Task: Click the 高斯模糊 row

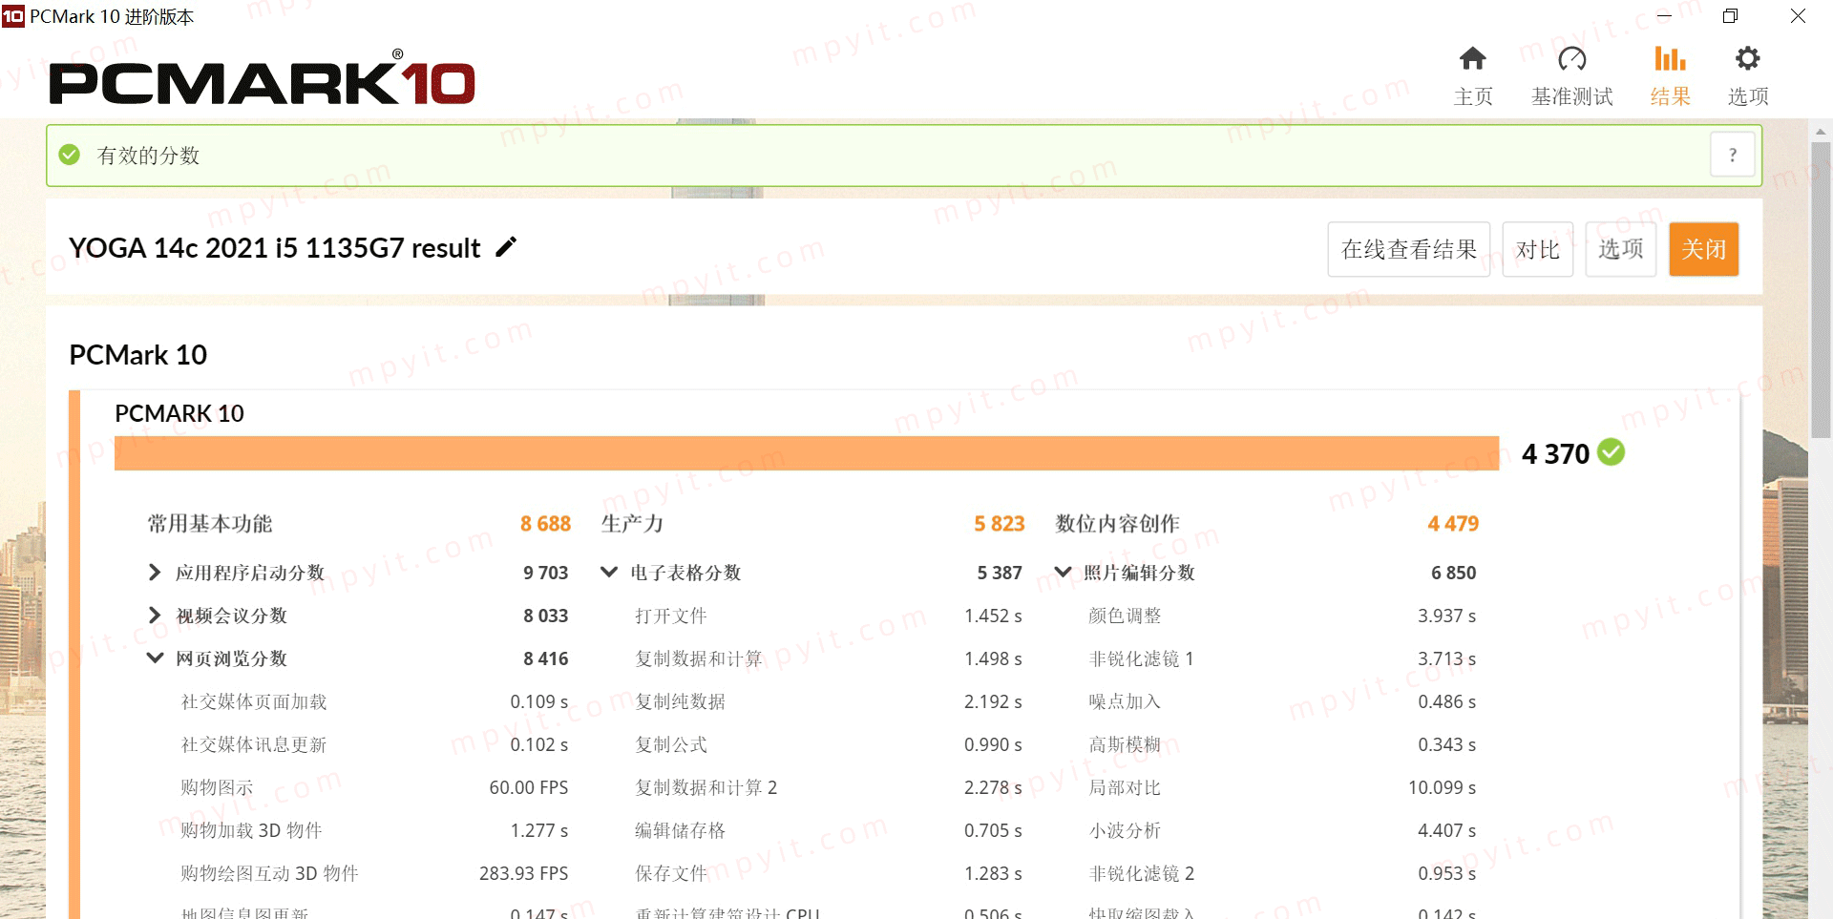Action: pyautogui.click(x=1282, y=744)
